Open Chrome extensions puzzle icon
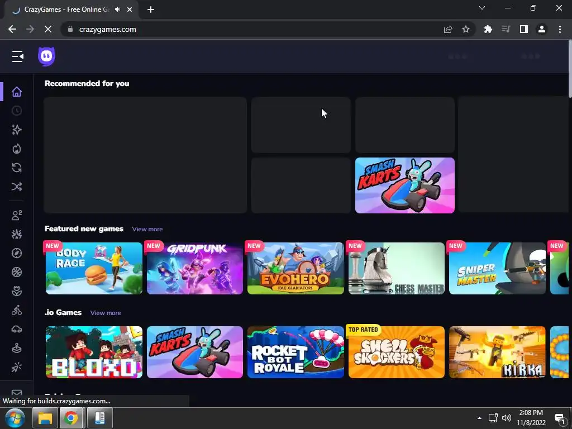The image size is (572, 429). pos(488,29)
